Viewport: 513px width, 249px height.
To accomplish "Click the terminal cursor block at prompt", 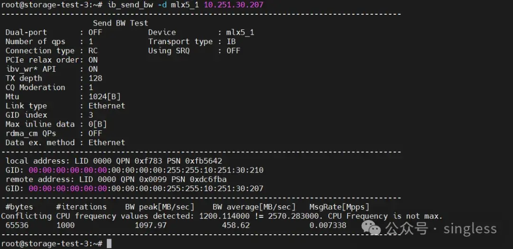I will (x=109, y=243).
